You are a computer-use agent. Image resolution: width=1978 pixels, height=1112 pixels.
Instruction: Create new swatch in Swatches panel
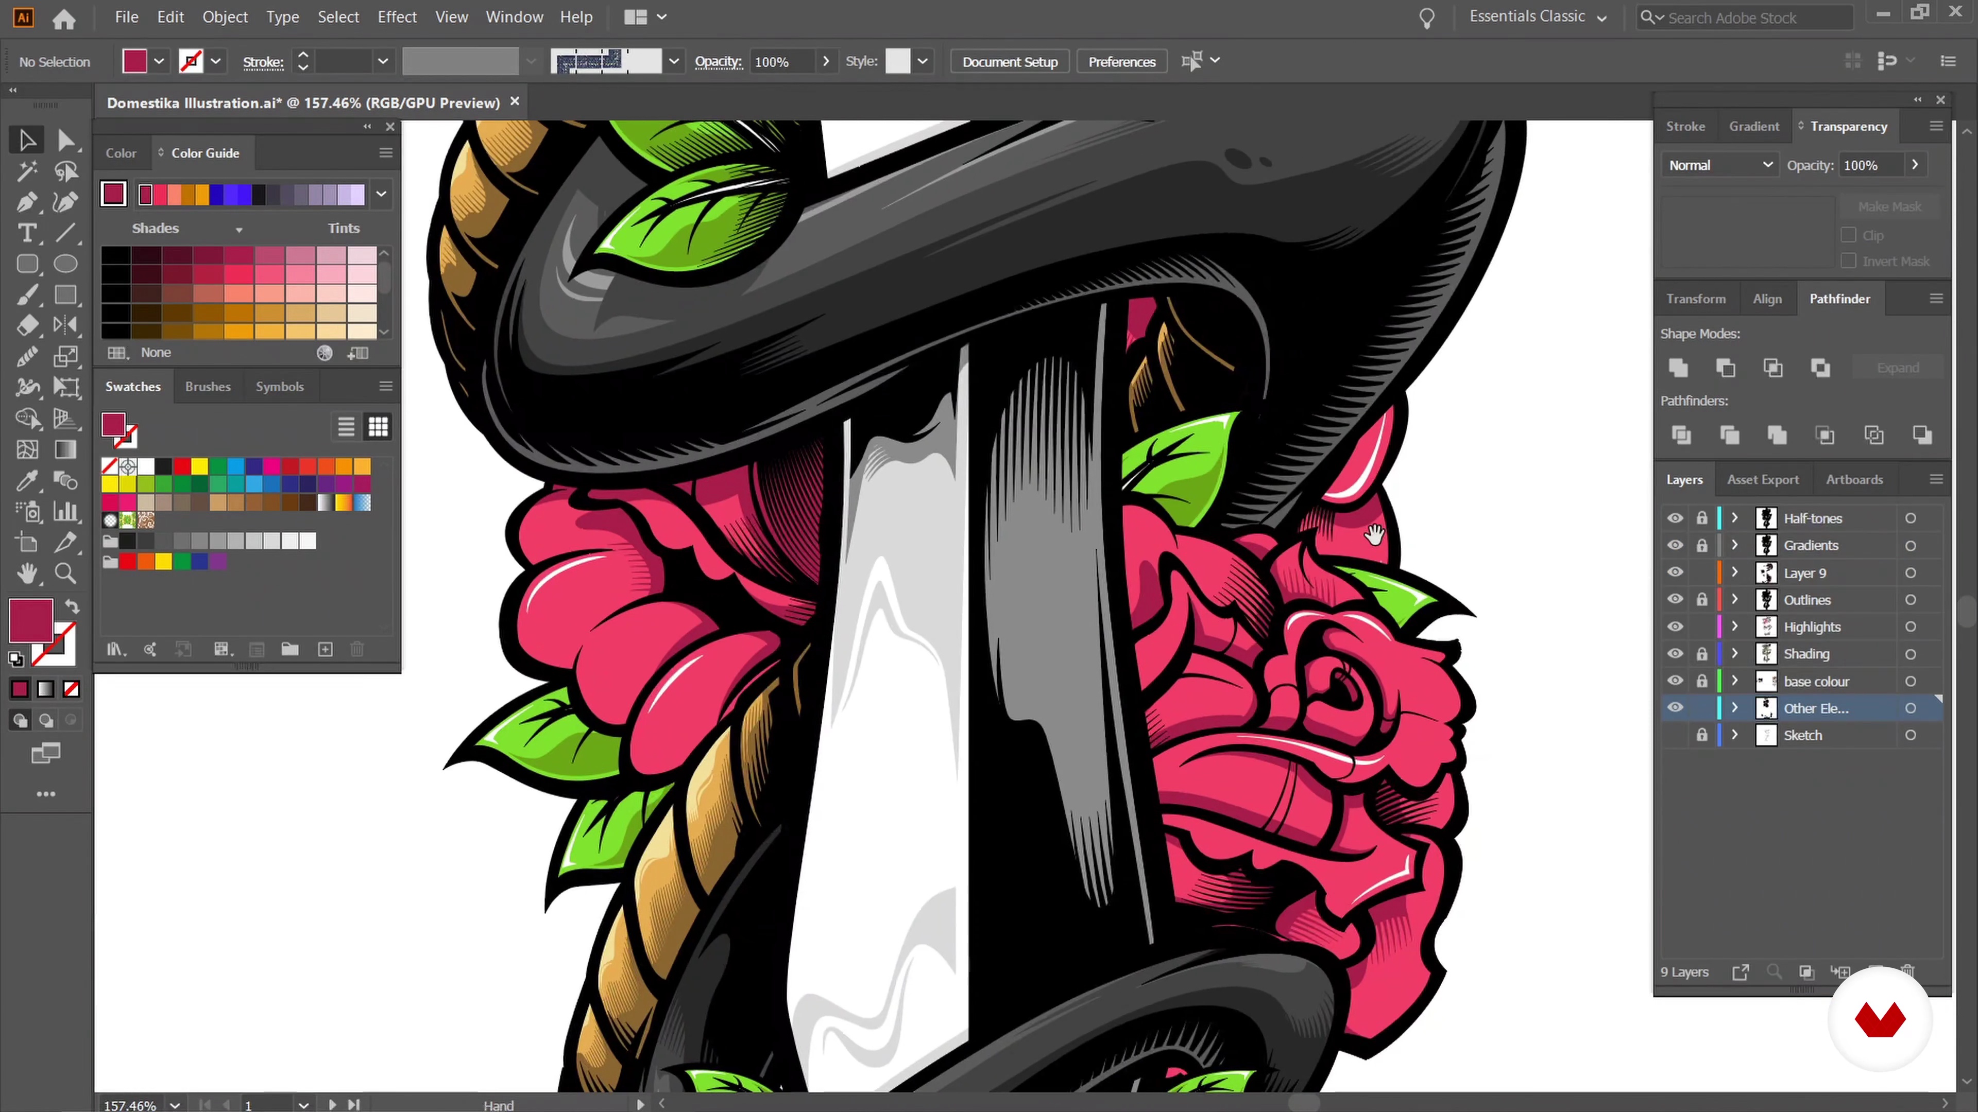coord(326,649)
